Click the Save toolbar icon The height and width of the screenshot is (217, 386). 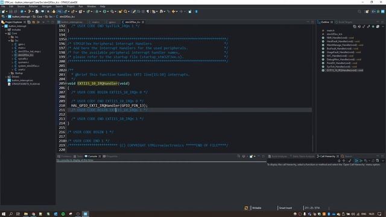tap(11, 11)
